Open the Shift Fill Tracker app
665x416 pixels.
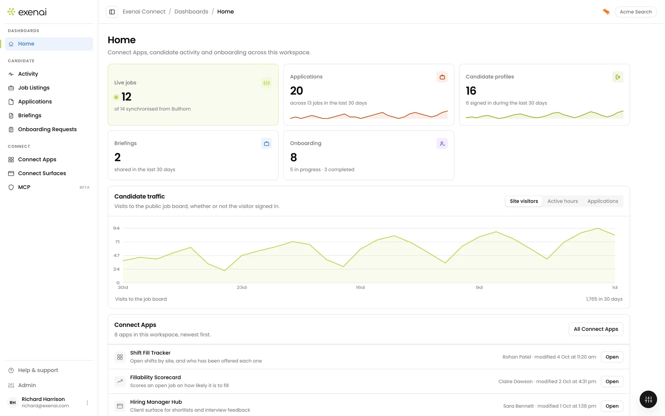pyautogui.click(x=612, y=357)
